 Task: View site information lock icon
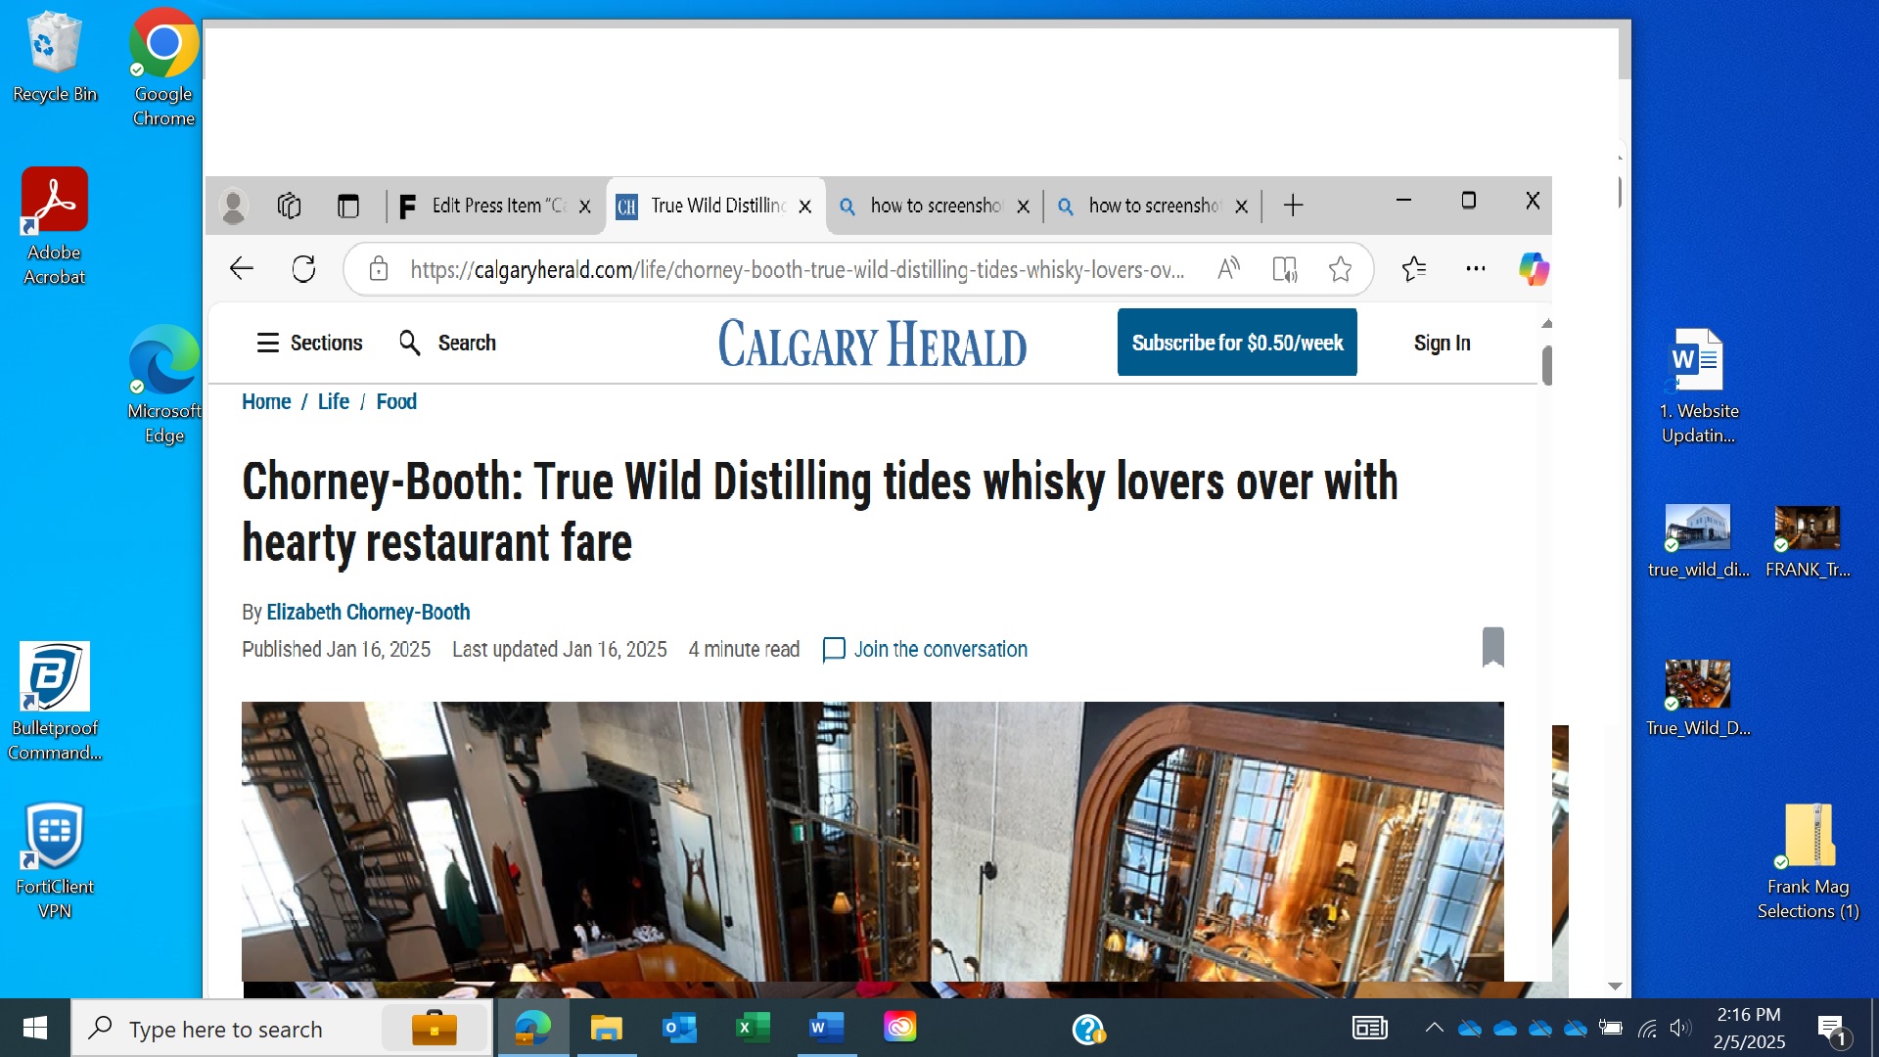coord(379,269)
